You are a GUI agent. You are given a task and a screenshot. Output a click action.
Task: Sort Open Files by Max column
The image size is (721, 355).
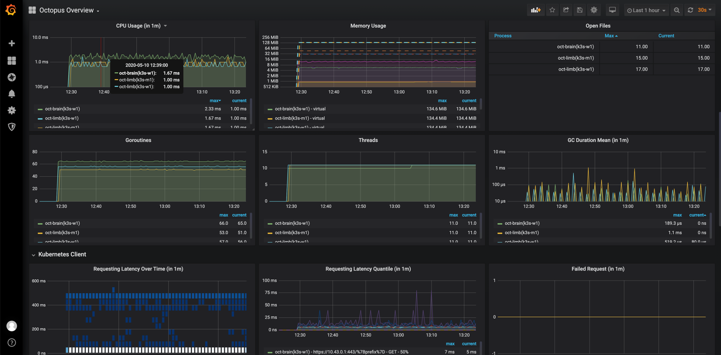(x=611, y=36)
